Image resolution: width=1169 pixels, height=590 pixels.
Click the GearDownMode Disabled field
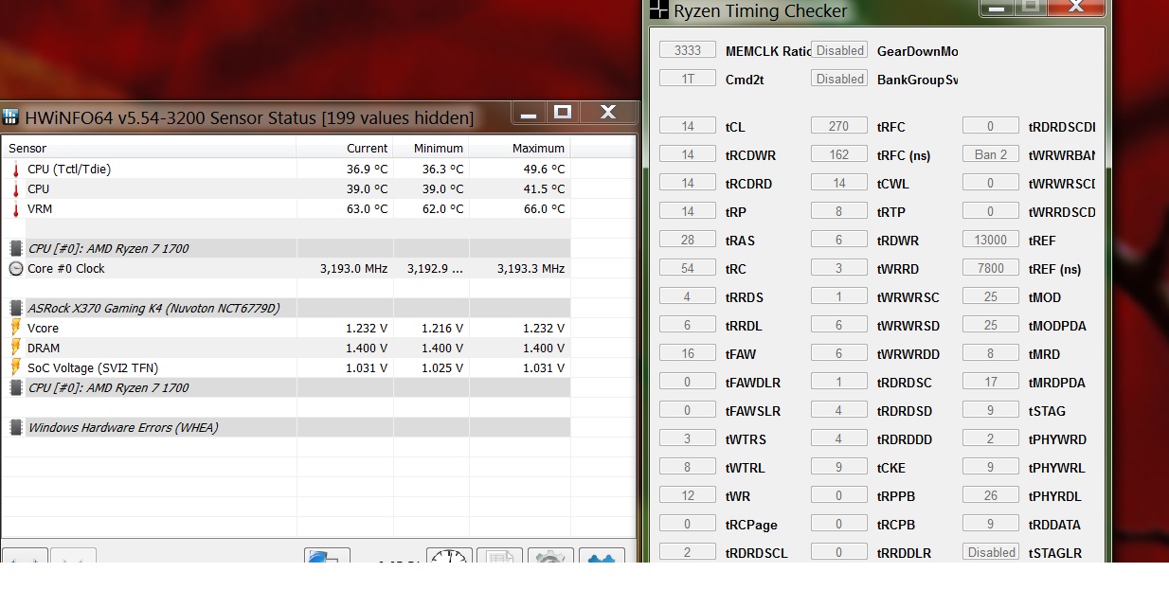(x=839, y=50)
